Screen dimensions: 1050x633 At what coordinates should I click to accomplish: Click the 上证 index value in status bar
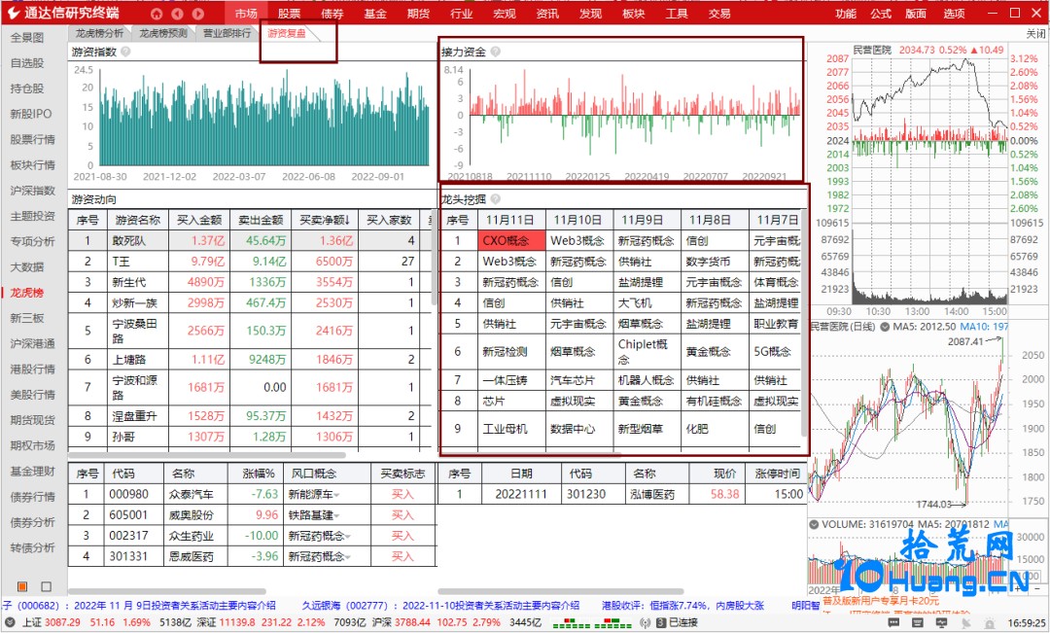(x=62, y=622)
